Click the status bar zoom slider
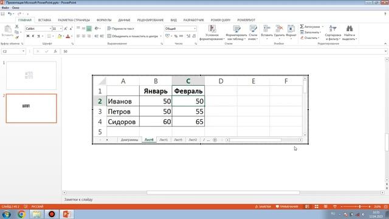This screenshot has width=389, height=219. [356, 207]
